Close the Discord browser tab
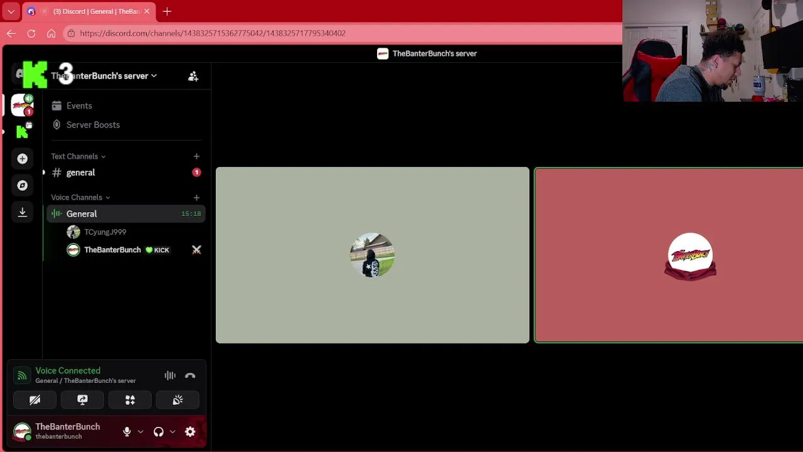803x452 pixels. tap(147, 11)
